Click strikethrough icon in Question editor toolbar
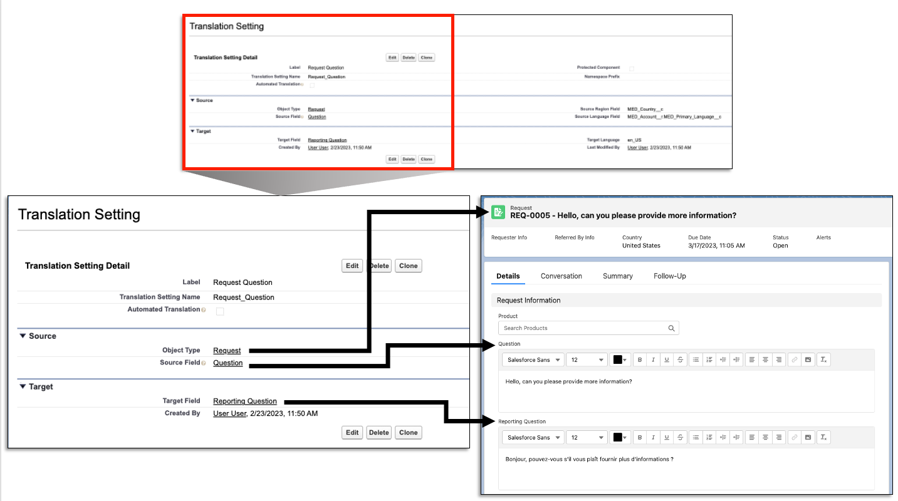Image resolution: width=898 pixels, height=501 pixels. [680, 359]
